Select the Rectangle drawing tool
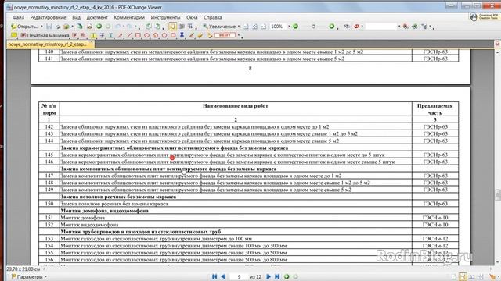This screenshot has width=501, height=281. [138, 35]
